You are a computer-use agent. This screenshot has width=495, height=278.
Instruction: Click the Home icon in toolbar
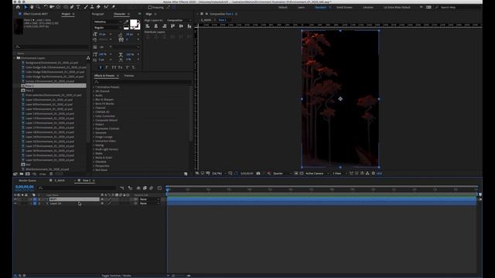point(18,7)
